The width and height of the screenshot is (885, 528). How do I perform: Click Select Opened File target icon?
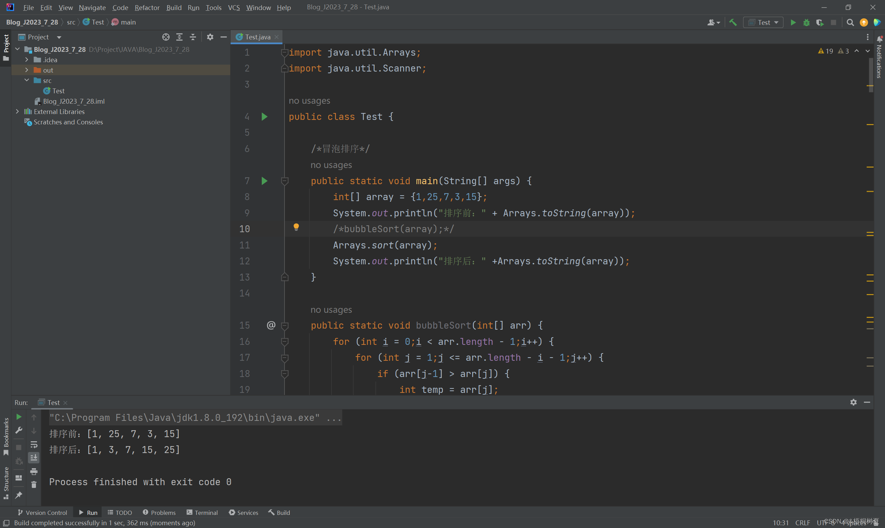pos(166,37)
